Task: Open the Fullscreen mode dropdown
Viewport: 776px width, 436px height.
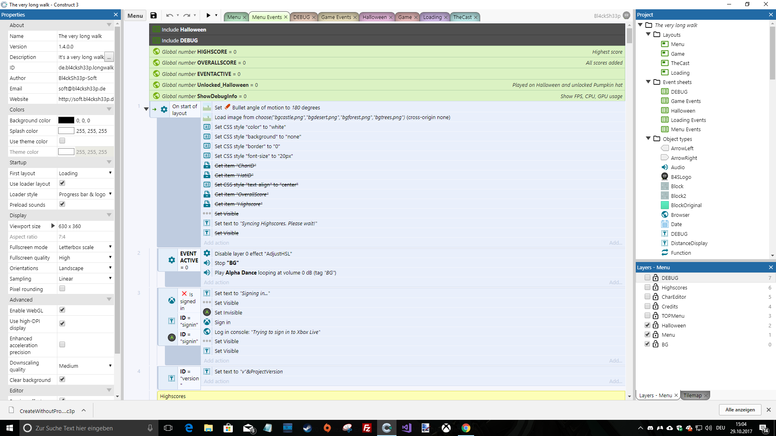Action: click(85, 247)
